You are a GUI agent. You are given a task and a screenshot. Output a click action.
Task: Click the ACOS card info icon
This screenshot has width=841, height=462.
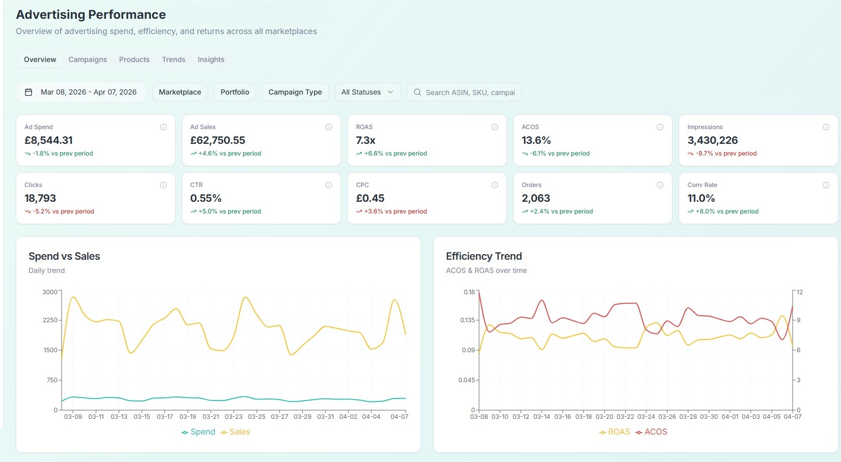click(x=660, y=127)
